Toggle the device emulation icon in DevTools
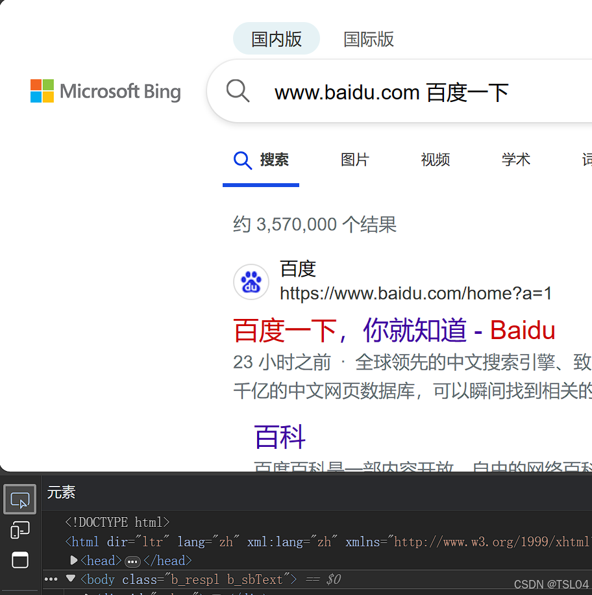592x595 pixels. (x=19, y=530)
